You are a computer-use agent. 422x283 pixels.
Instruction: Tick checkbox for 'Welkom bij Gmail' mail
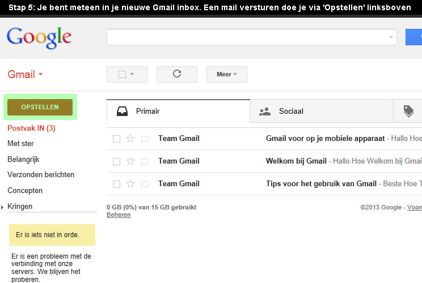116,161
